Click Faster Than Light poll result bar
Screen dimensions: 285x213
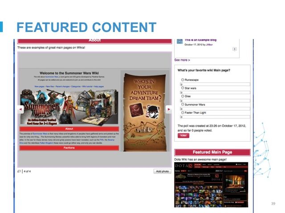215,117
